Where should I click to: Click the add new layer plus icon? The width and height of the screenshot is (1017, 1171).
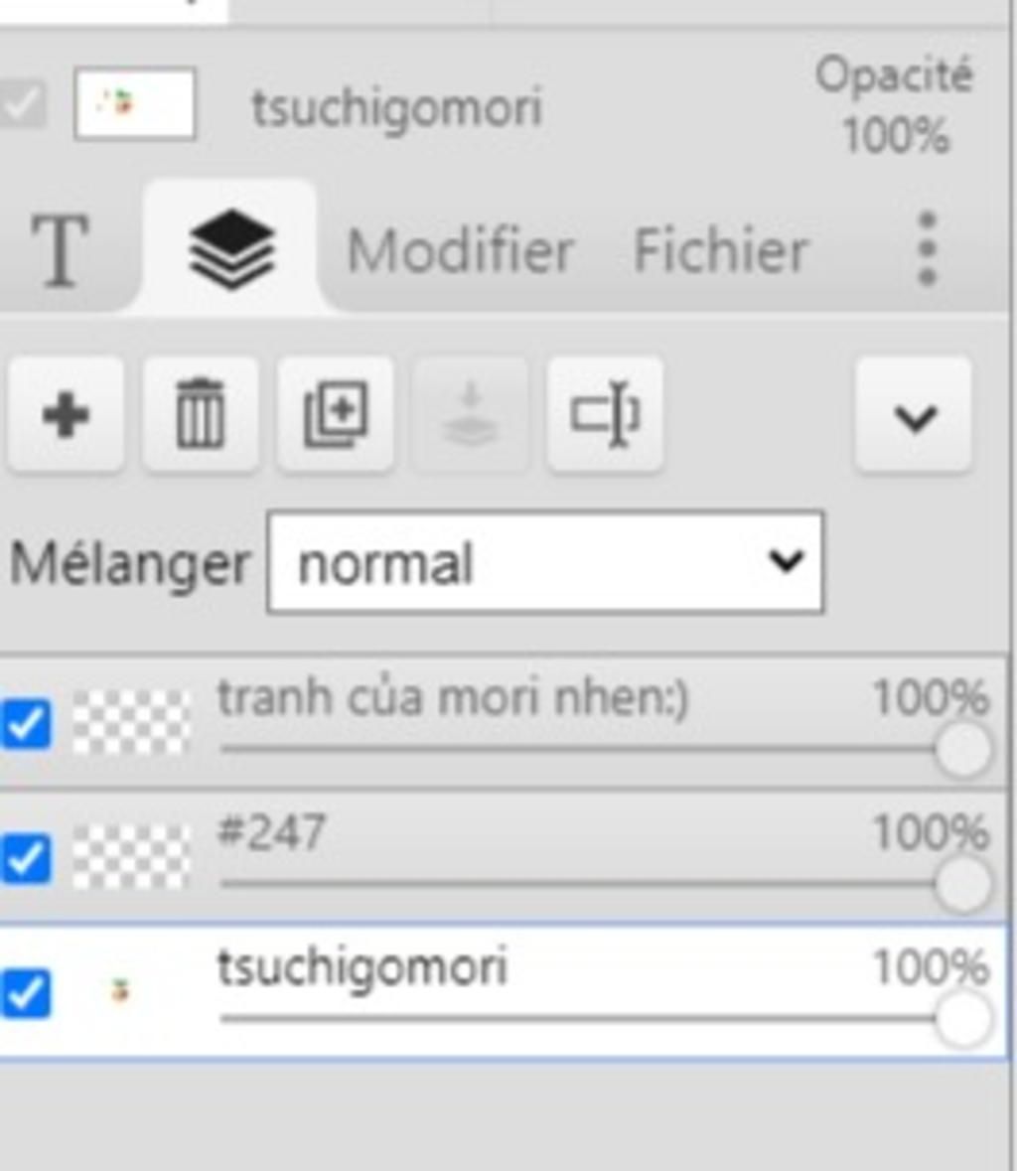[66, 415]
